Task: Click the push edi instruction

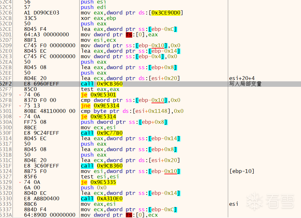Action: (93, 7)
